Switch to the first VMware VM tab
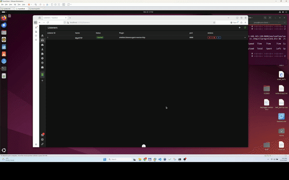 pos(7,9)
